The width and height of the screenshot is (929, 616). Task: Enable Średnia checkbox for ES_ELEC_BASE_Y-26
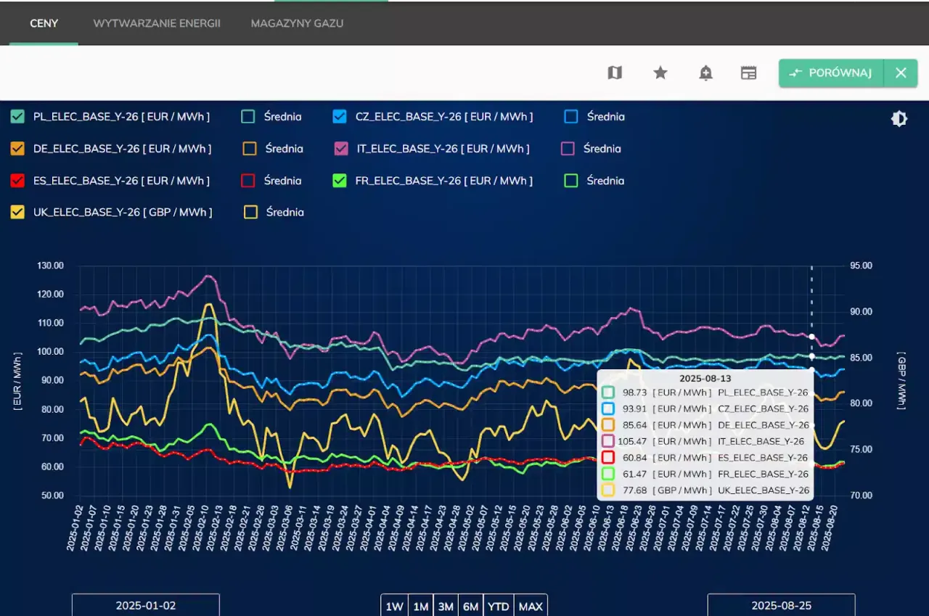pyautogui.click(x=247, y=181)
